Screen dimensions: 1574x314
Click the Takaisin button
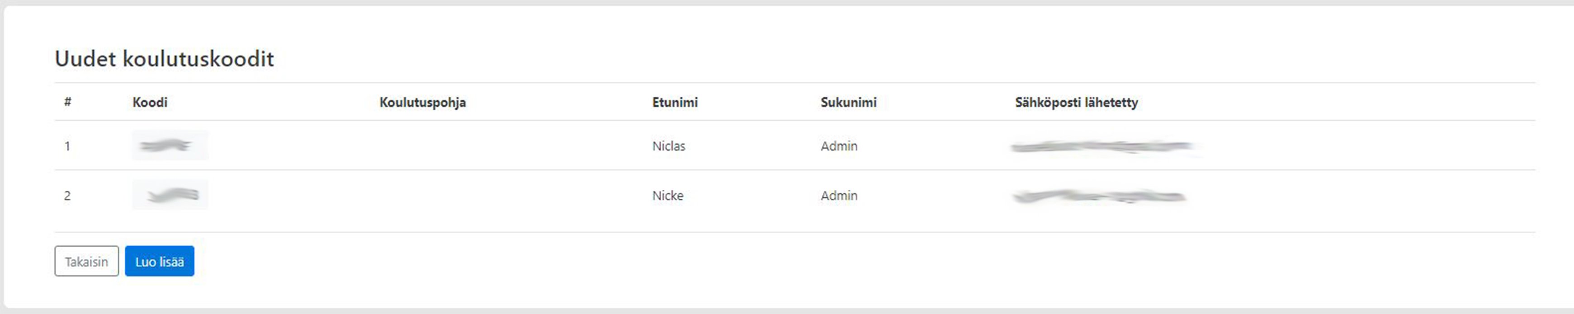86,262
